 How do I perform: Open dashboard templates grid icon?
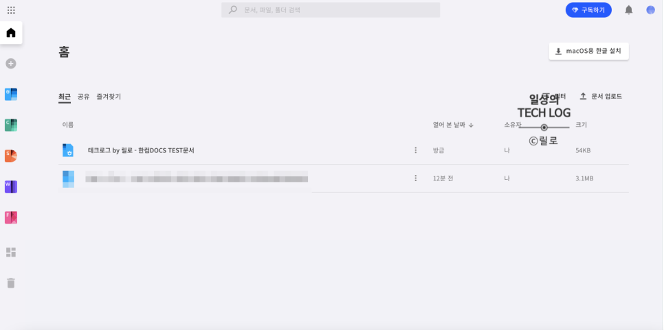coord(11,252)
